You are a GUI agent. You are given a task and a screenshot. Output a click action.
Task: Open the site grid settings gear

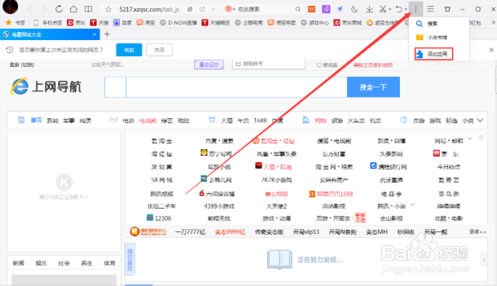coord(481,138)
